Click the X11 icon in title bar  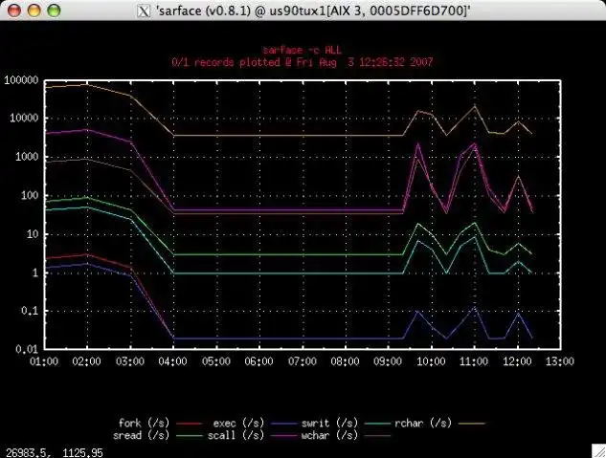[x=144, y=11]
